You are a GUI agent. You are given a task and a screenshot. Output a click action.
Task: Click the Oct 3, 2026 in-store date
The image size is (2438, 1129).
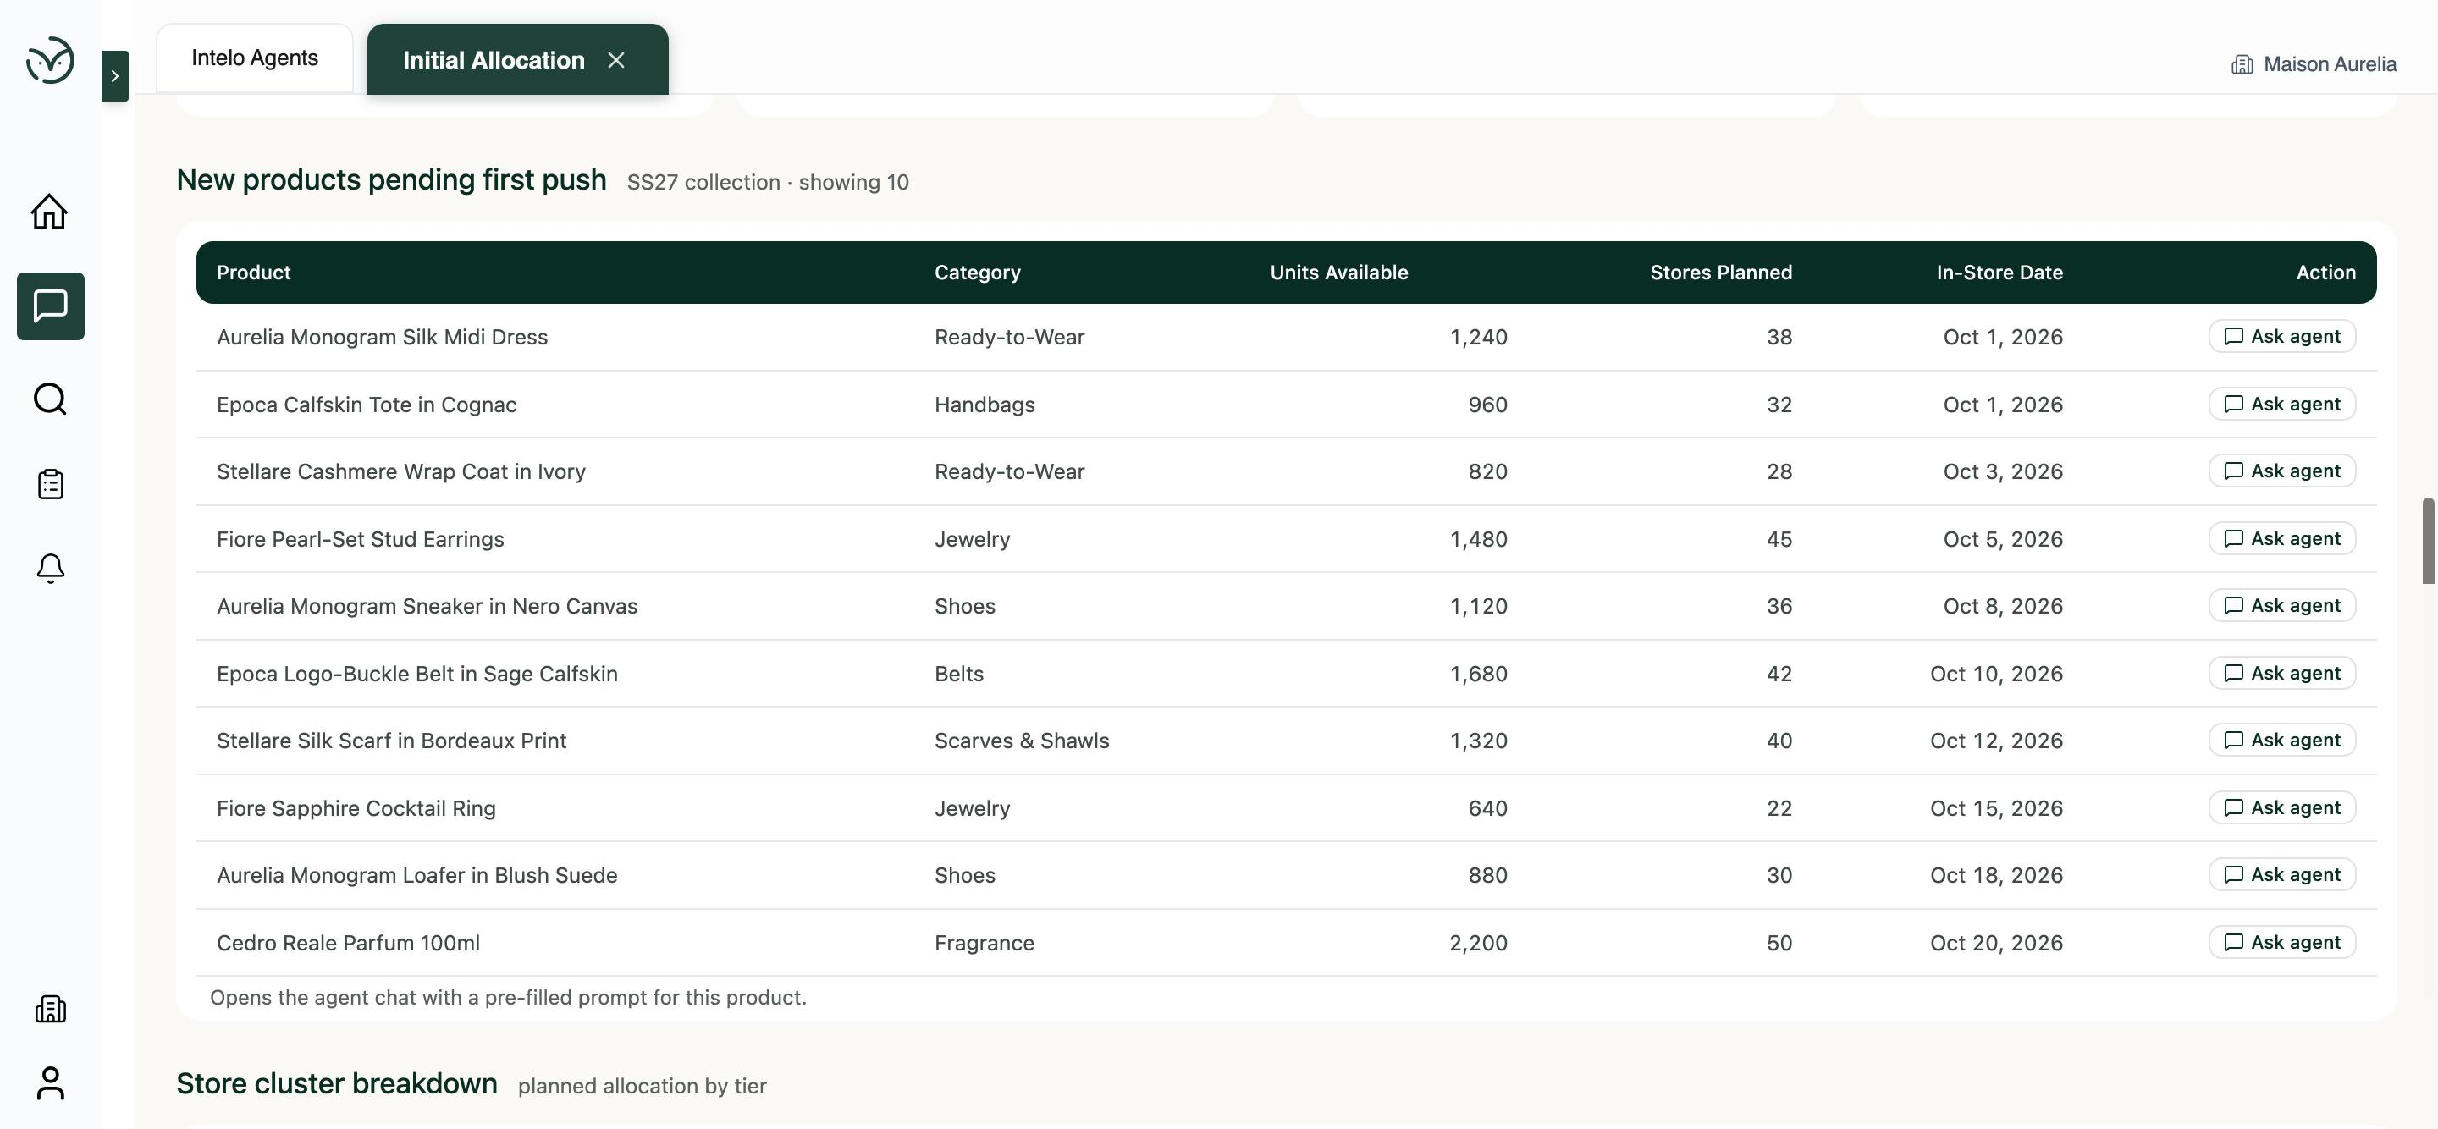(2003, 472)
